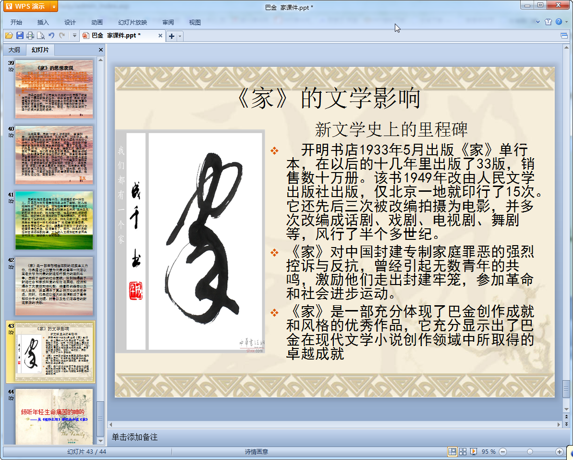Open the quick access toolbar customize dropdown
This screenshot has width=573, height=460.
(75, 36)
